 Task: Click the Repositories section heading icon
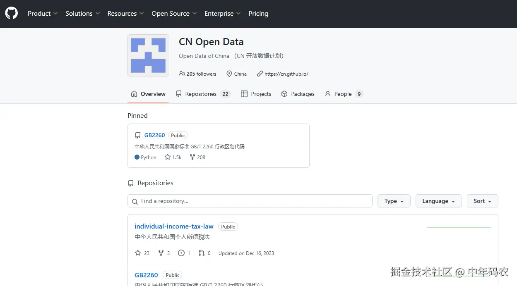[x=131, y=183]
